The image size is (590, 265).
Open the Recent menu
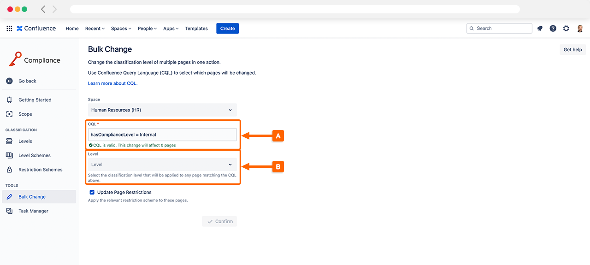(94, 29)
